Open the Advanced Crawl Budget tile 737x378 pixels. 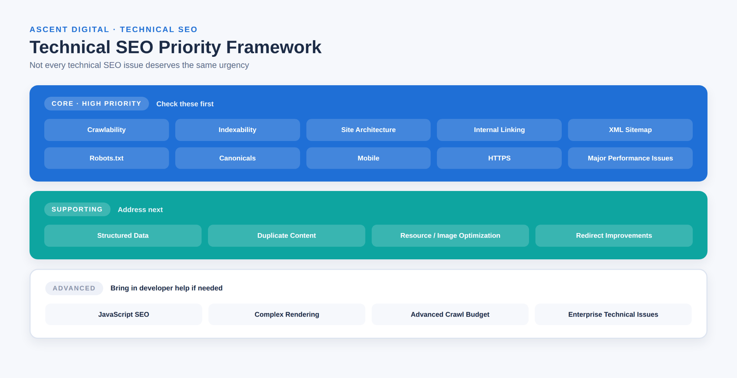(450, 314)
